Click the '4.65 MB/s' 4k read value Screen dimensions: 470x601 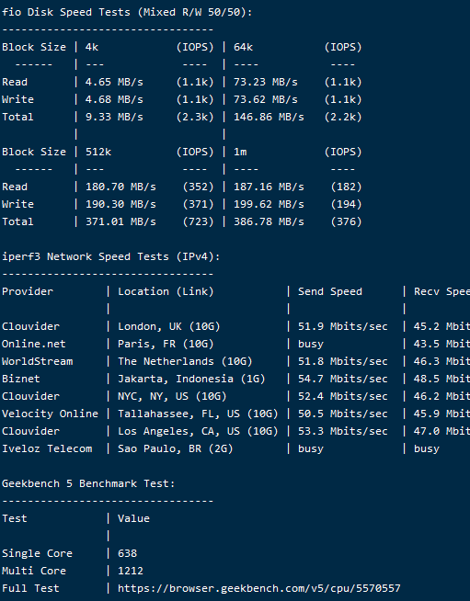pos(114,82)
